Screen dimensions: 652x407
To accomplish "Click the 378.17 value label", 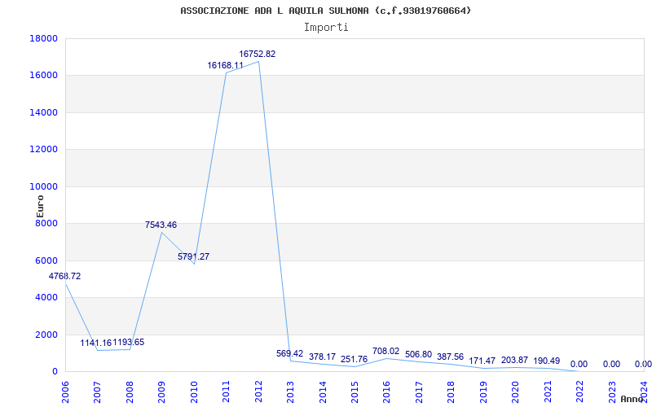I will click(x=322, y=357).
